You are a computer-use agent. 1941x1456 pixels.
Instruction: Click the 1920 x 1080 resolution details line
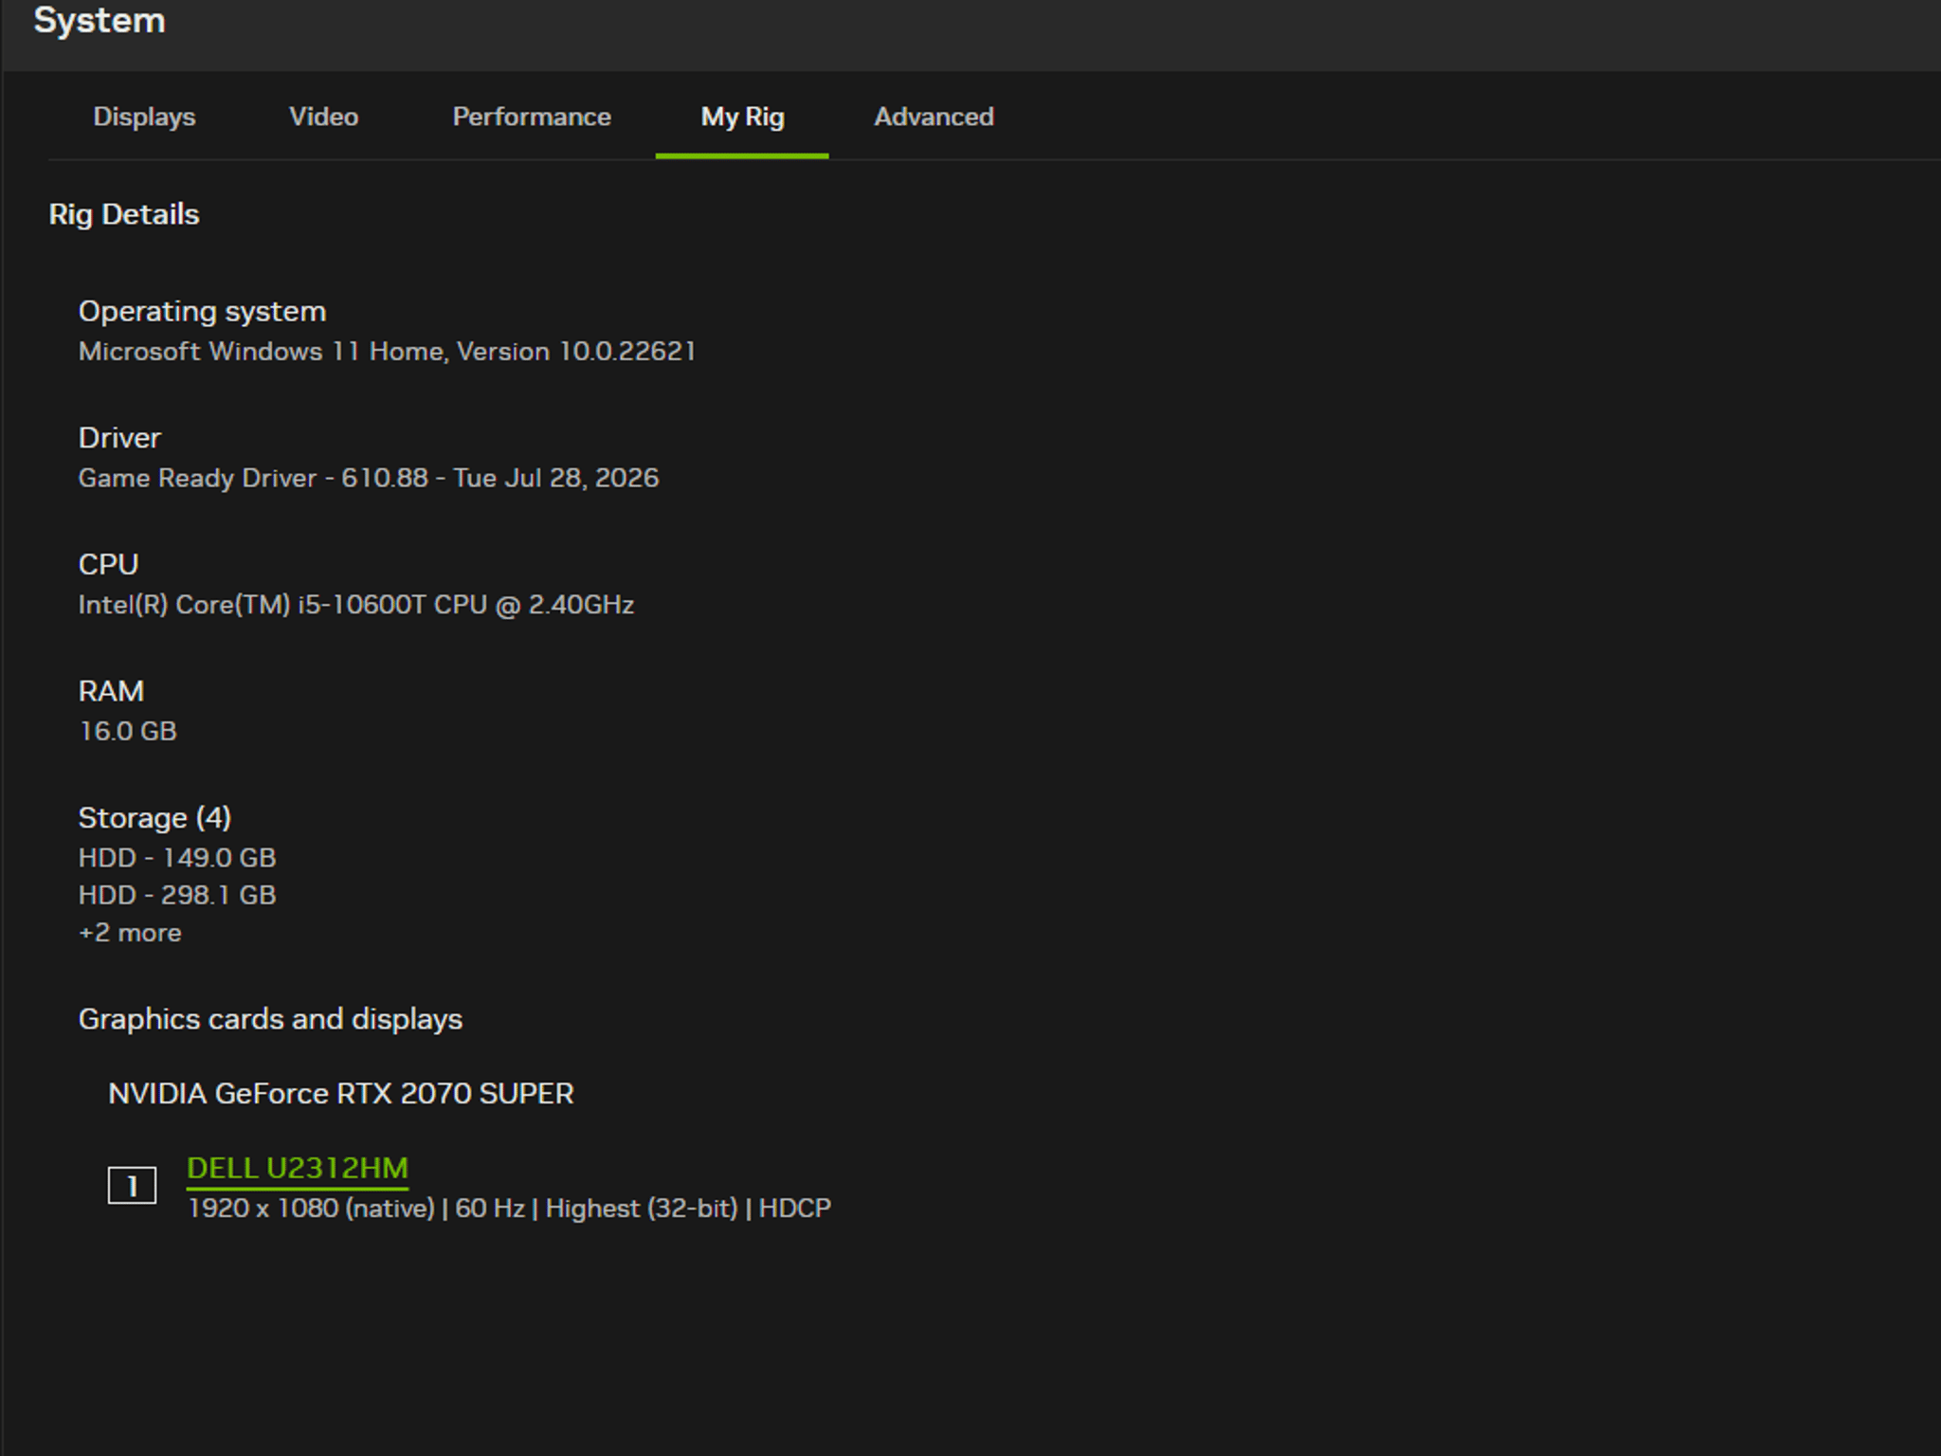coord(510,1209)
